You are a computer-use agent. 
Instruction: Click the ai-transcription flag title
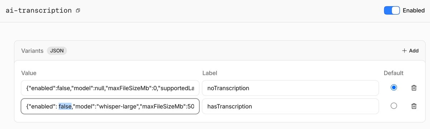(39, 11)
